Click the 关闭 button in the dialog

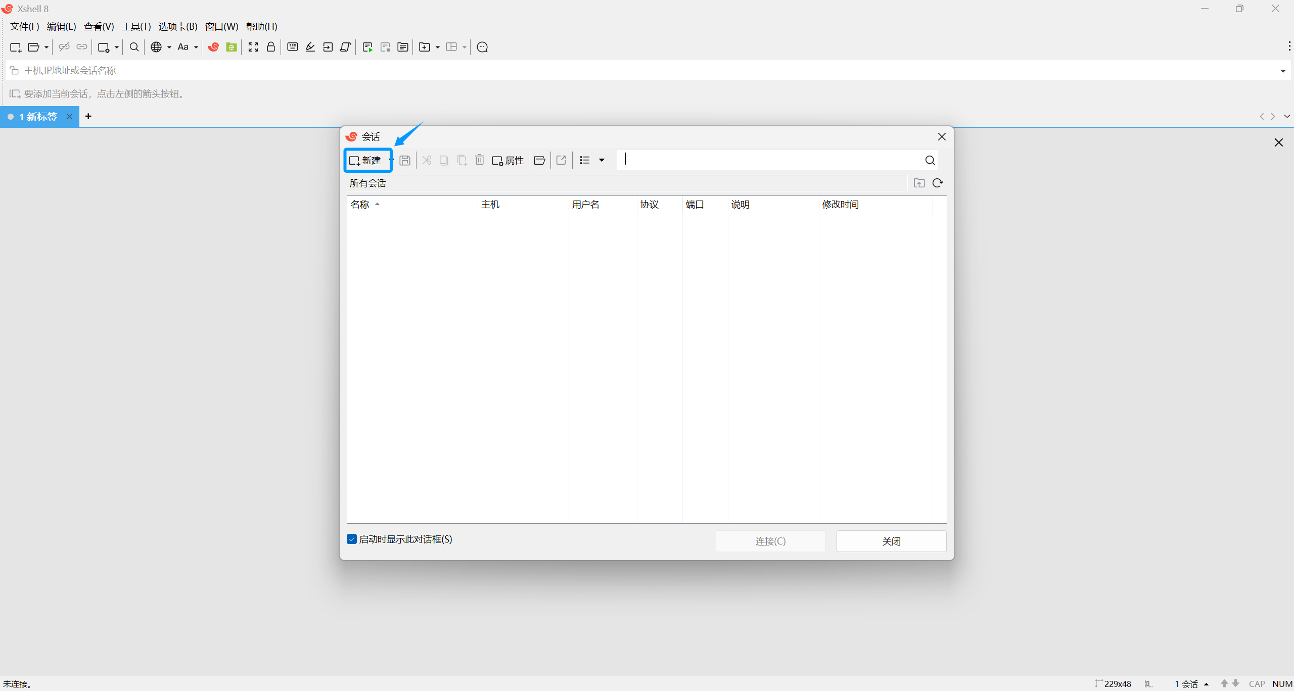(x=891, y=541)
